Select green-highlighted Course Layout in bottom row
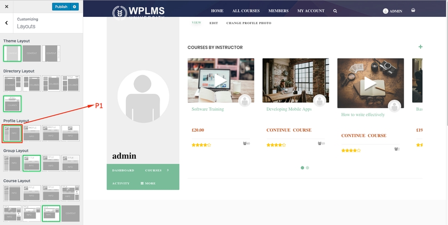This screenshot has height=225, width=448. [x=51, y=213]
